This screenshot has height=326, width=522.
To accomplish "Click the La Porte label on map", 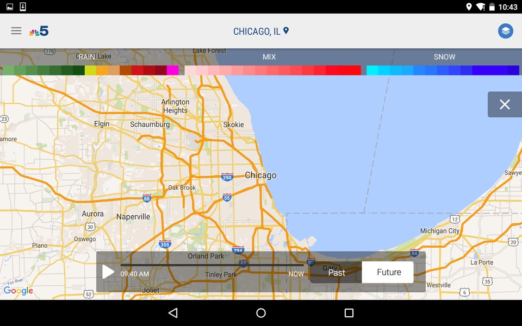I will coord(482,262).
